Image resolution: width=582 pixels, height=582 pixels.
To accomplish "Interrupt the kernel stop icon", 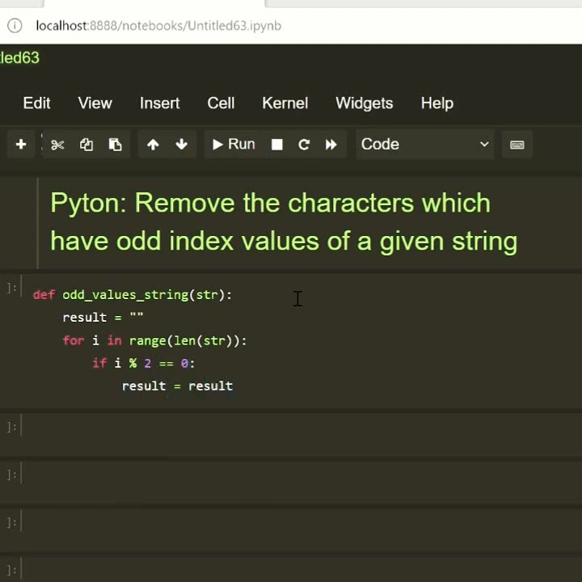I will (x=277, y=145).
